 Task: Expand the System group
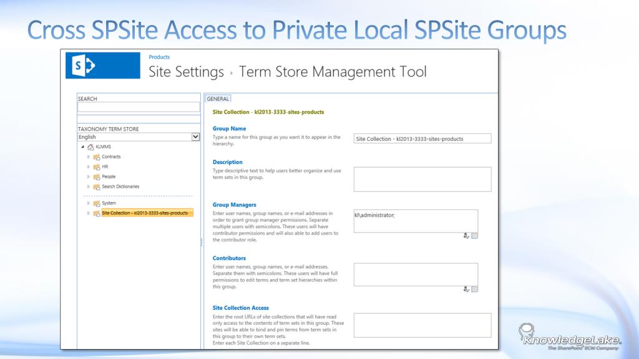[x=89, y=203]
